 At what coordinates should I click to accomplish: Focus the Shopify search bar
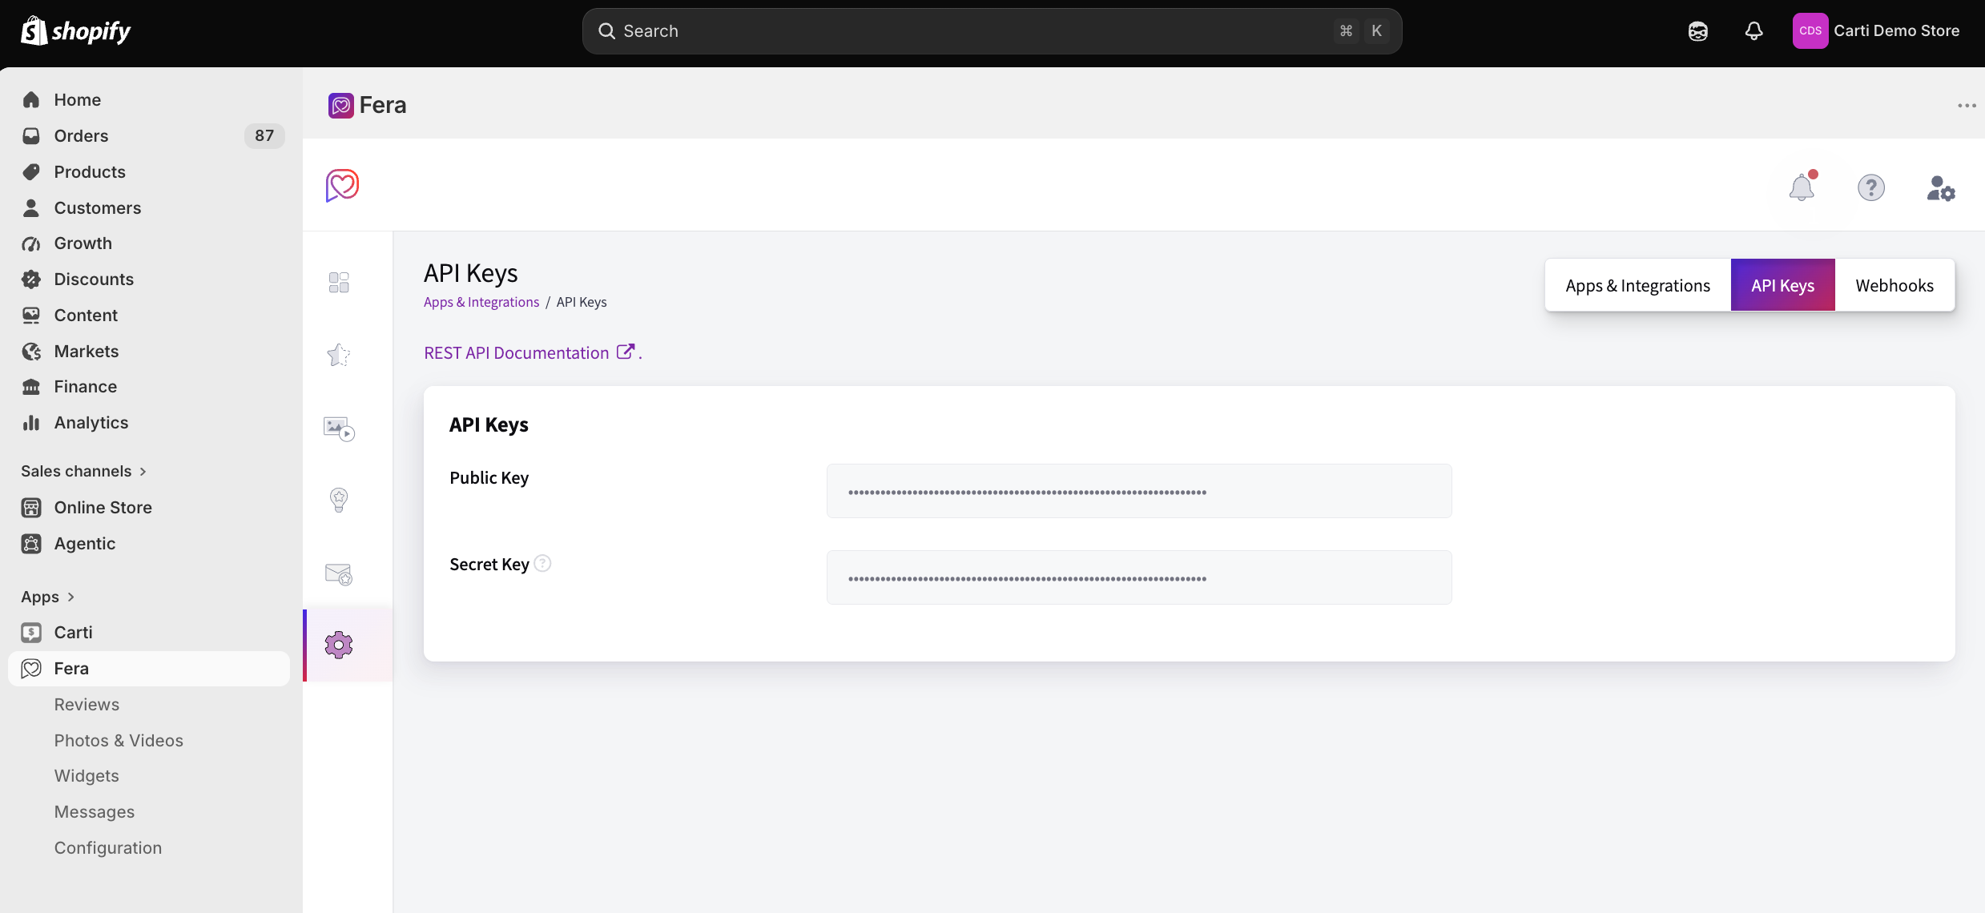pyautogui.click(x=992, y=31)
